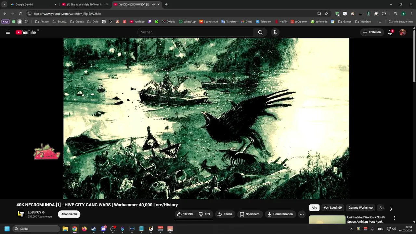Image resolution: width=416 pixels, height=234 pixels.
Task: Open the media control icon in Chrome toolbar
Action: (396, 14)
